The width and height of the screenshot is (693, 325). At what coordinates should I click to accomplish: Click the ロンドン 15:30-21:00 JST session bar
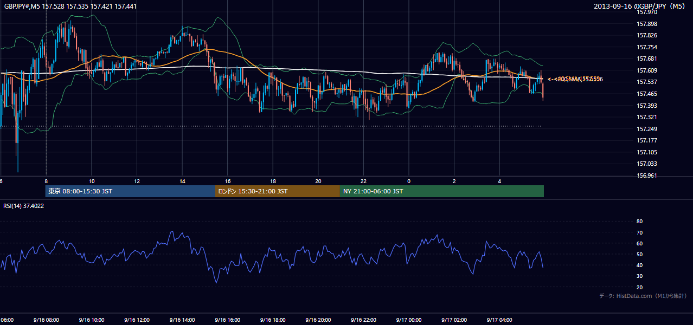pos(278,191)
